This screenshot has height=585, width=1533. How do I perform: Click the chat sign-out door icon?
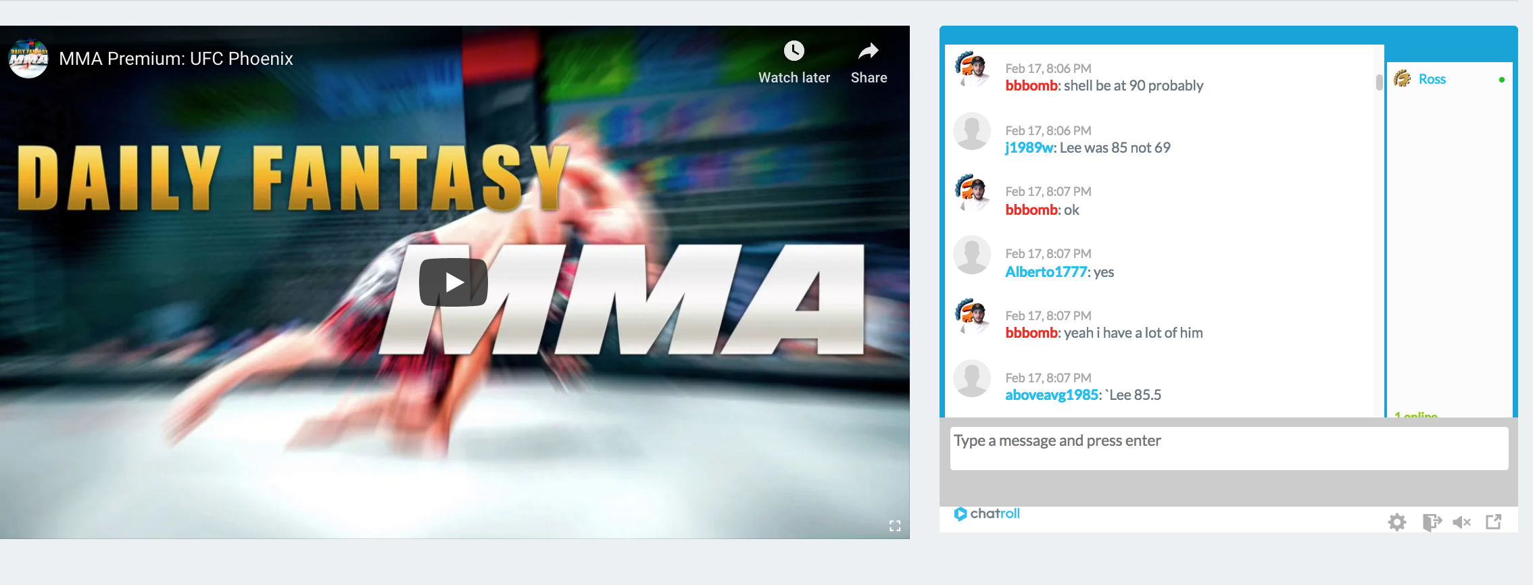click(x=1432, y=522)
